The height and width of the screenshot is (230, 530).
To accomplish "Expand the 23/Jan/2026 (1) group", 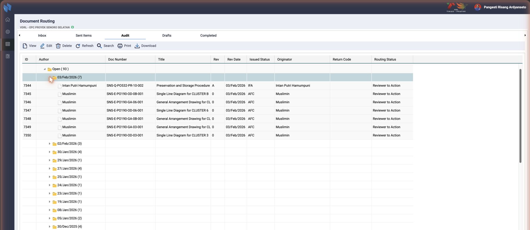I will (49, 194).
